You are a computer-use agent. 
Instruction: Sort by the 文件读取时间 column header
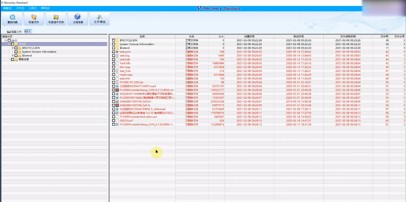point(348,37)
